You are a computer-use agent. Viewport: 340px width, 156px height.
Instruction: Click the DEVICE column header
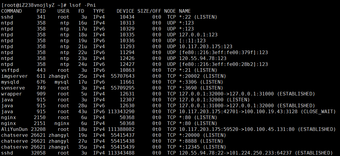[x=125, y=11]
